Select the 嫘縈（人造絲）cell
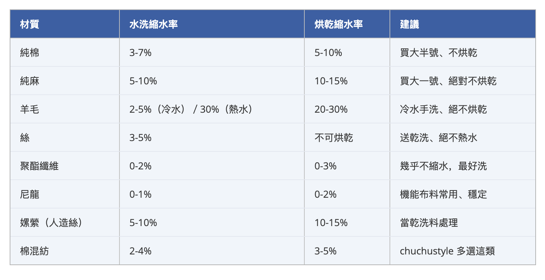 pyautogui.click(x=51, y=223)
